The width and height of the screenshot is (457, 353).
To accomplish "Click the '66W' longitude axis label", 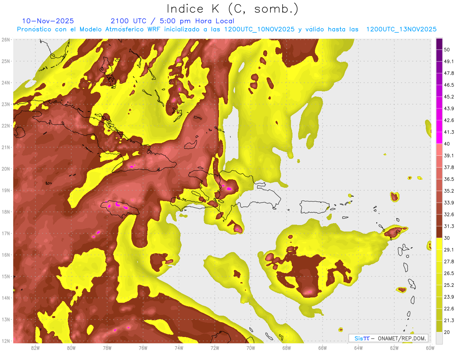I will pos(323,348).
